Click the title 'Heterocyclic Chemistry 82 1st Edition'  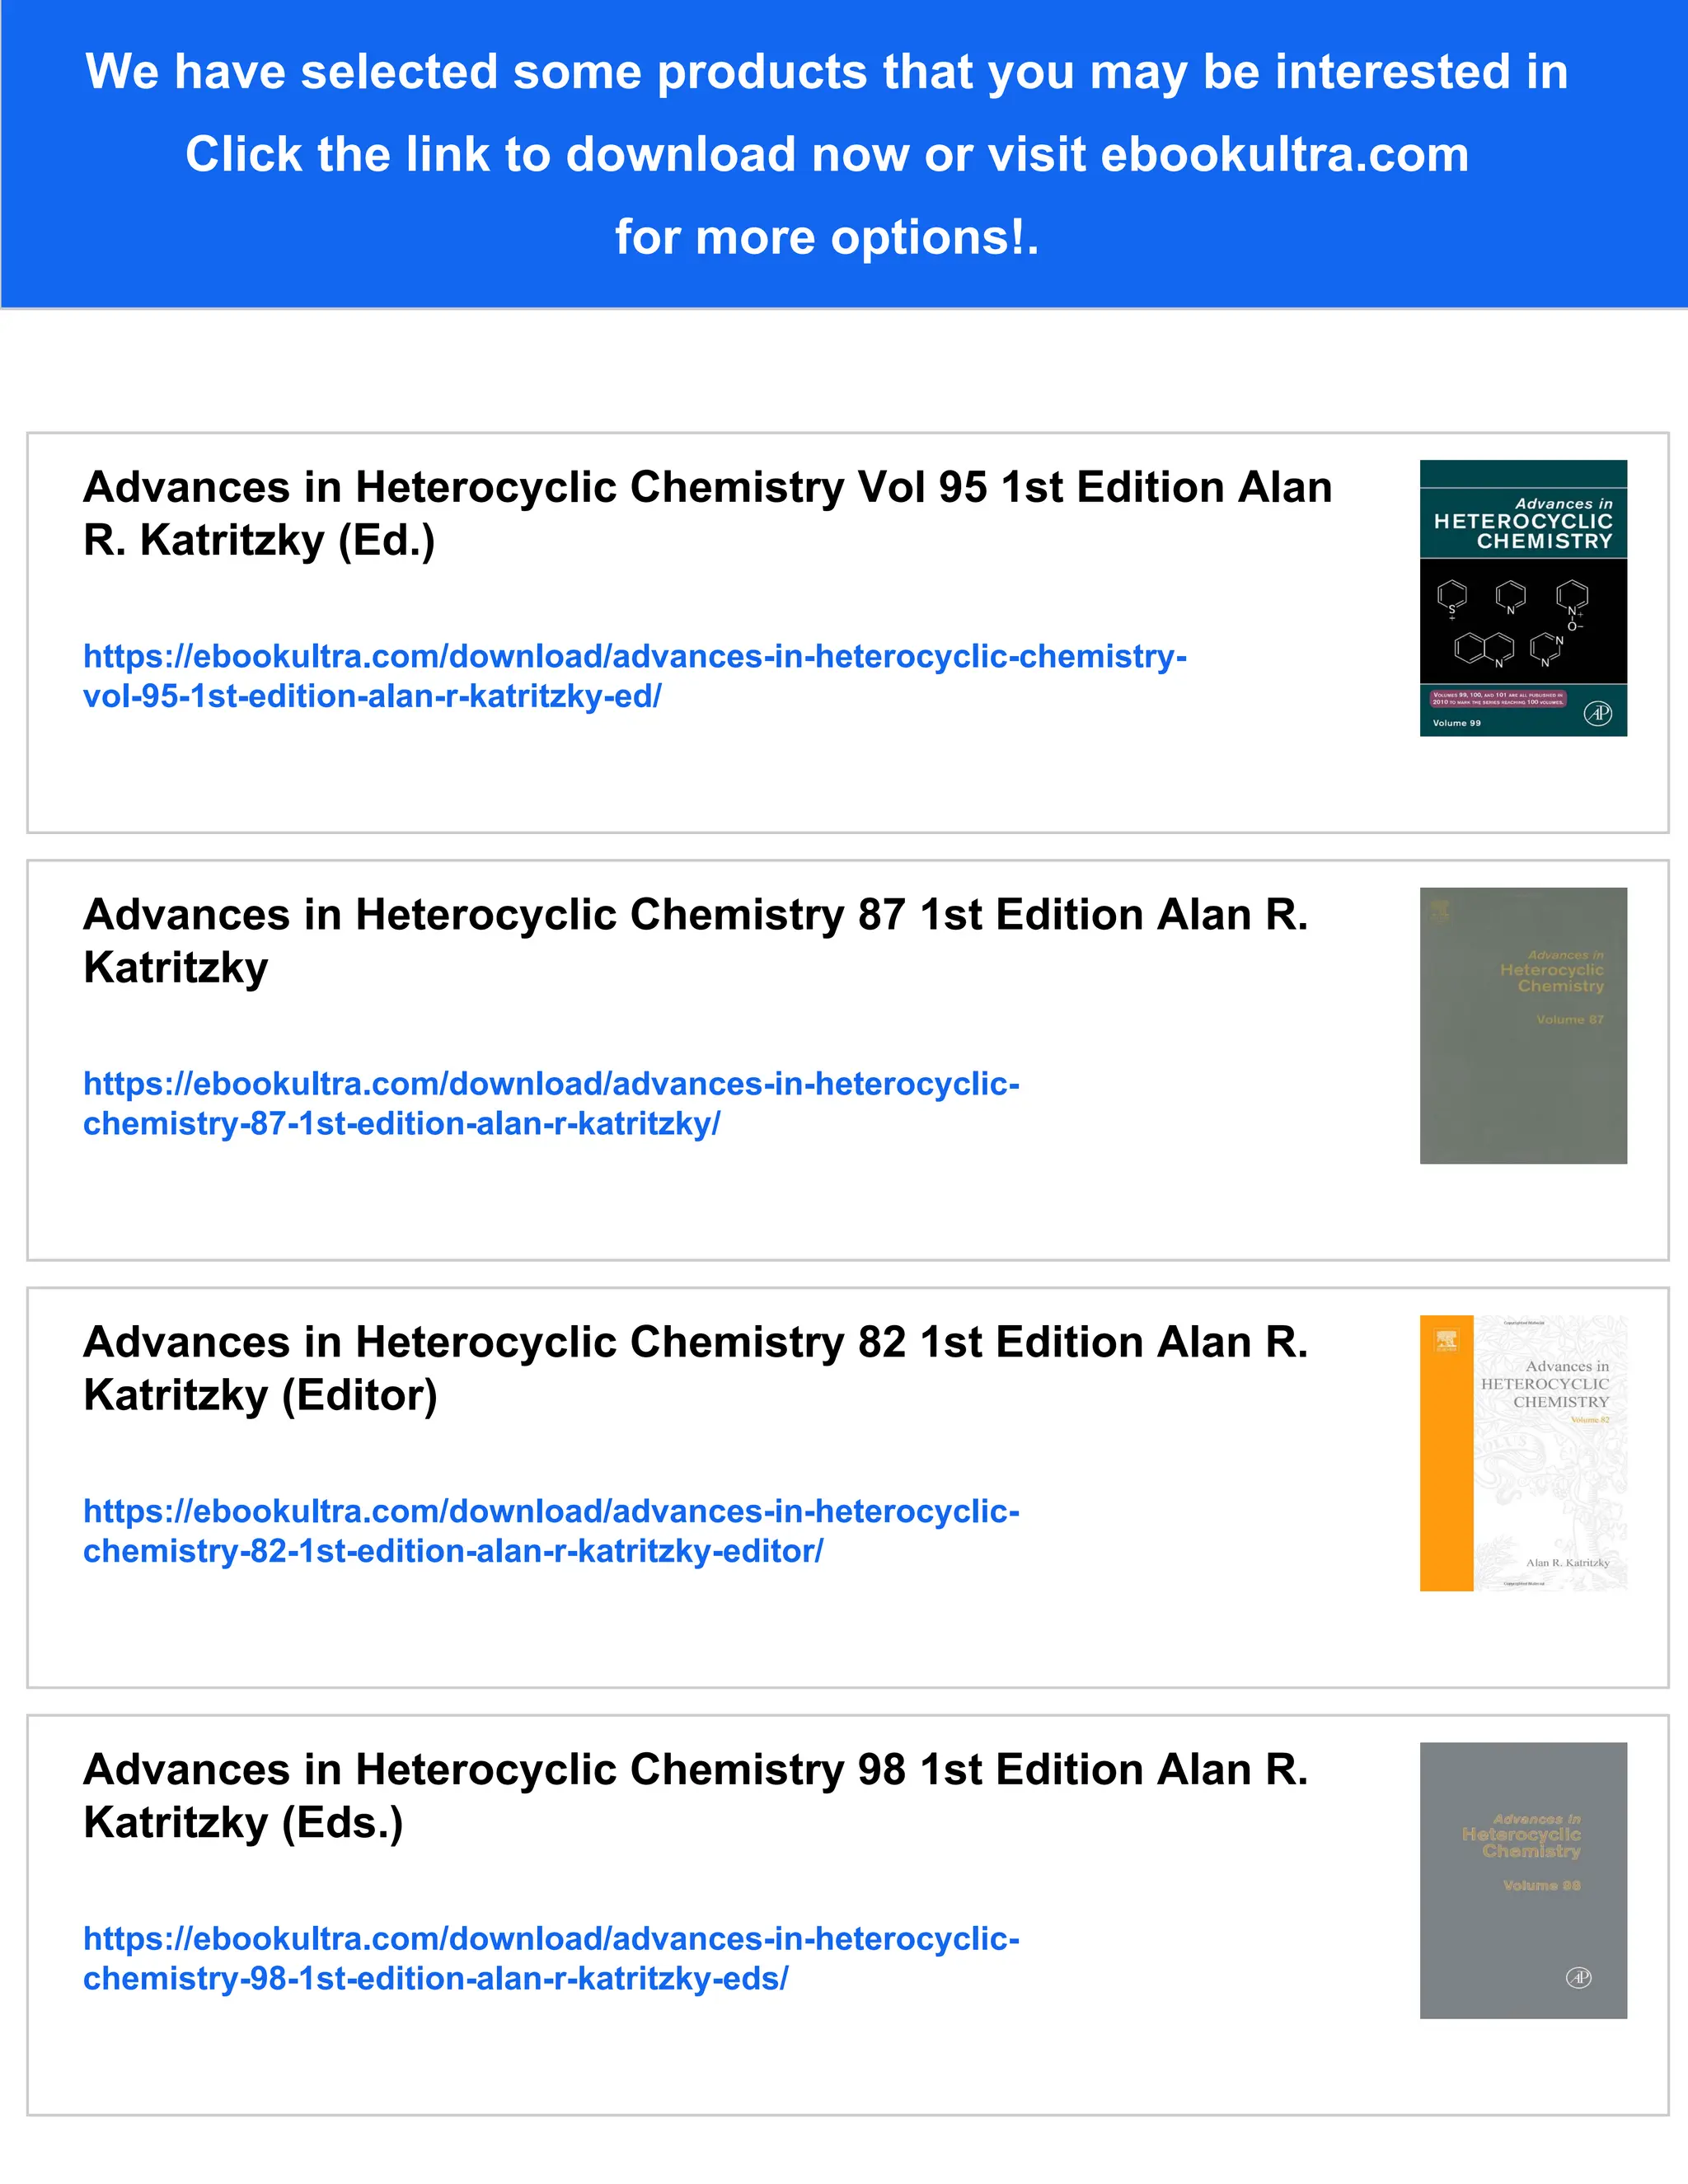(696, 1368)
